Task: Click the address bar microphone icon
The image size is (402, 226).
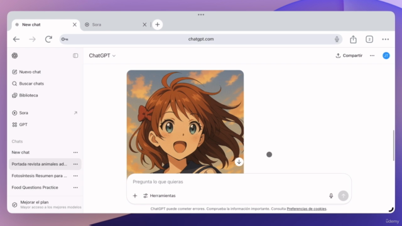Action: (x=337, y=39)
